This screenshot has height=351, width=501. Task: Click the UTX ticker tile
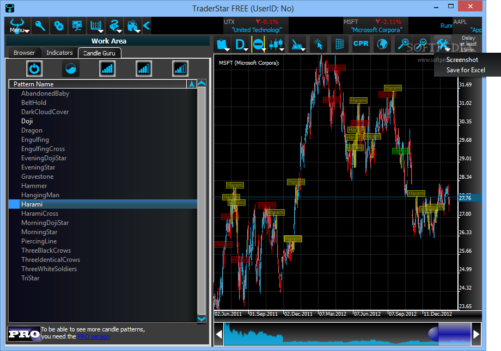[x=255, y=26]
